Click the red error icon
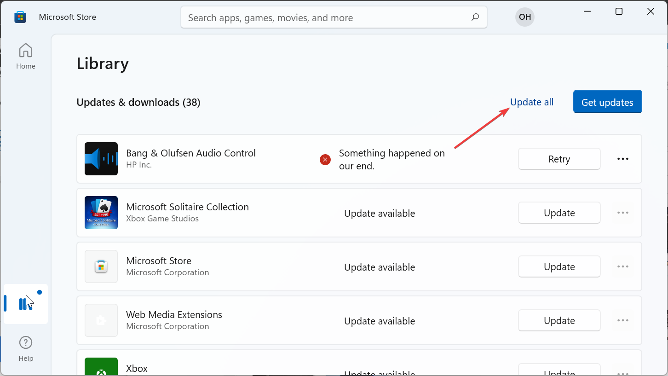This screenshot has height=376, width=668. [x=325, y=160]
